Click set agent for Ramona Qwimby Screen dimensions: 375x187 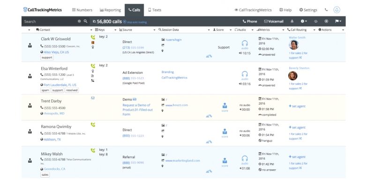coord(297,127)
